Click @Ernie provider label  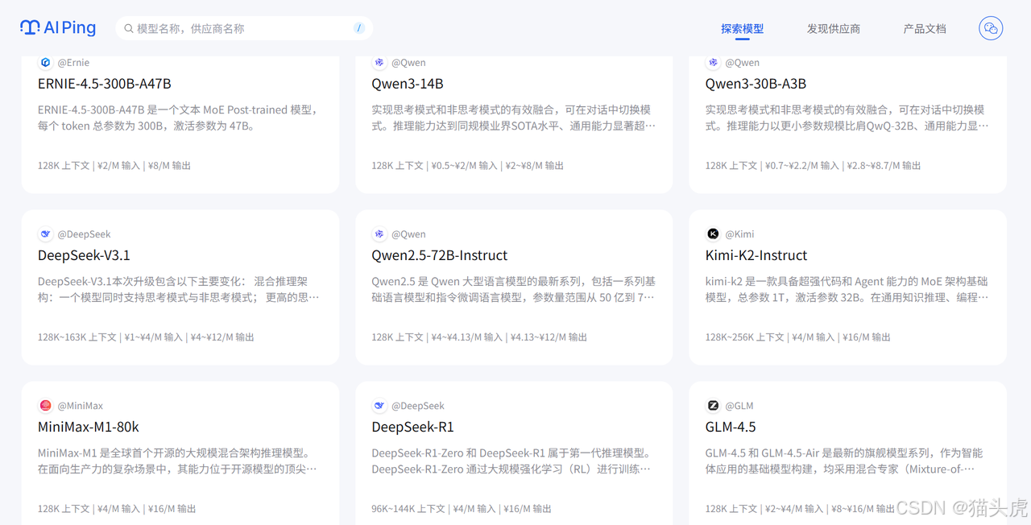pyautogui.click(x=73, y=63)
